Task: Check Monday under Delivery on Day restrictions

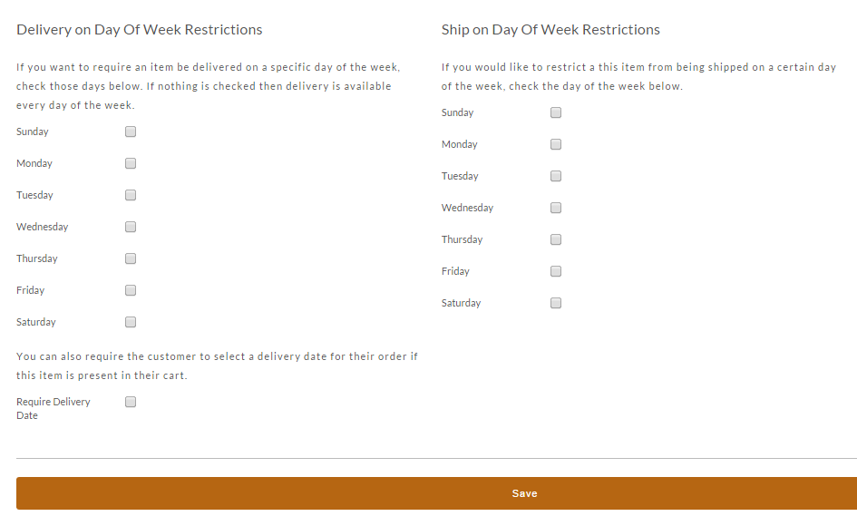Action: 130,163
